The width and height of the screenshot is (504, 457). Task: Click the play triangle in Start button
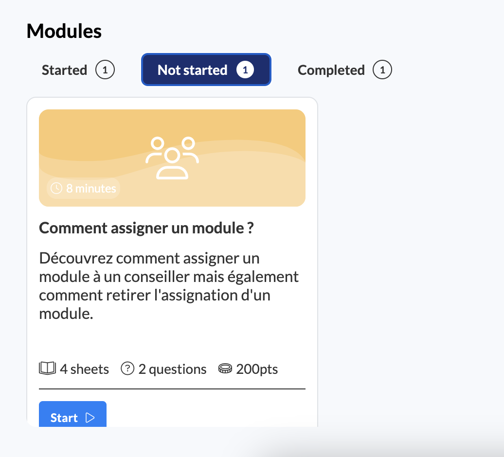click(90, 418)
